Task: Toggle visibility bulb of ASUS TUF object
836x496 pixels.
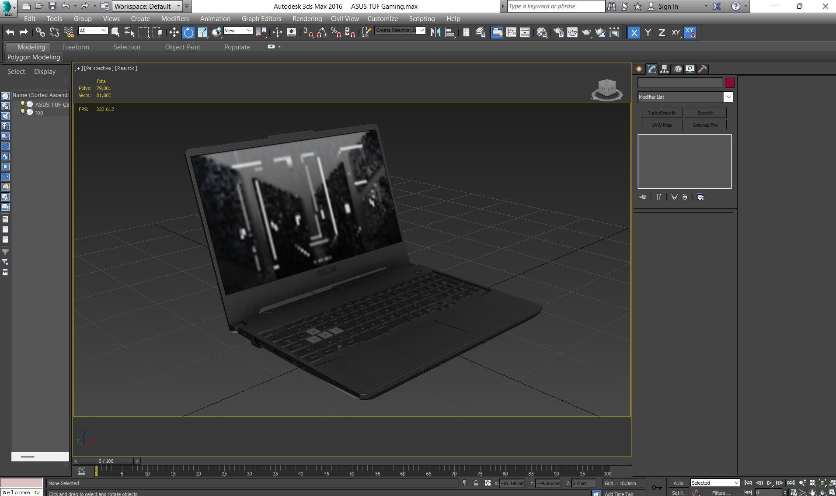Action: 23,104
